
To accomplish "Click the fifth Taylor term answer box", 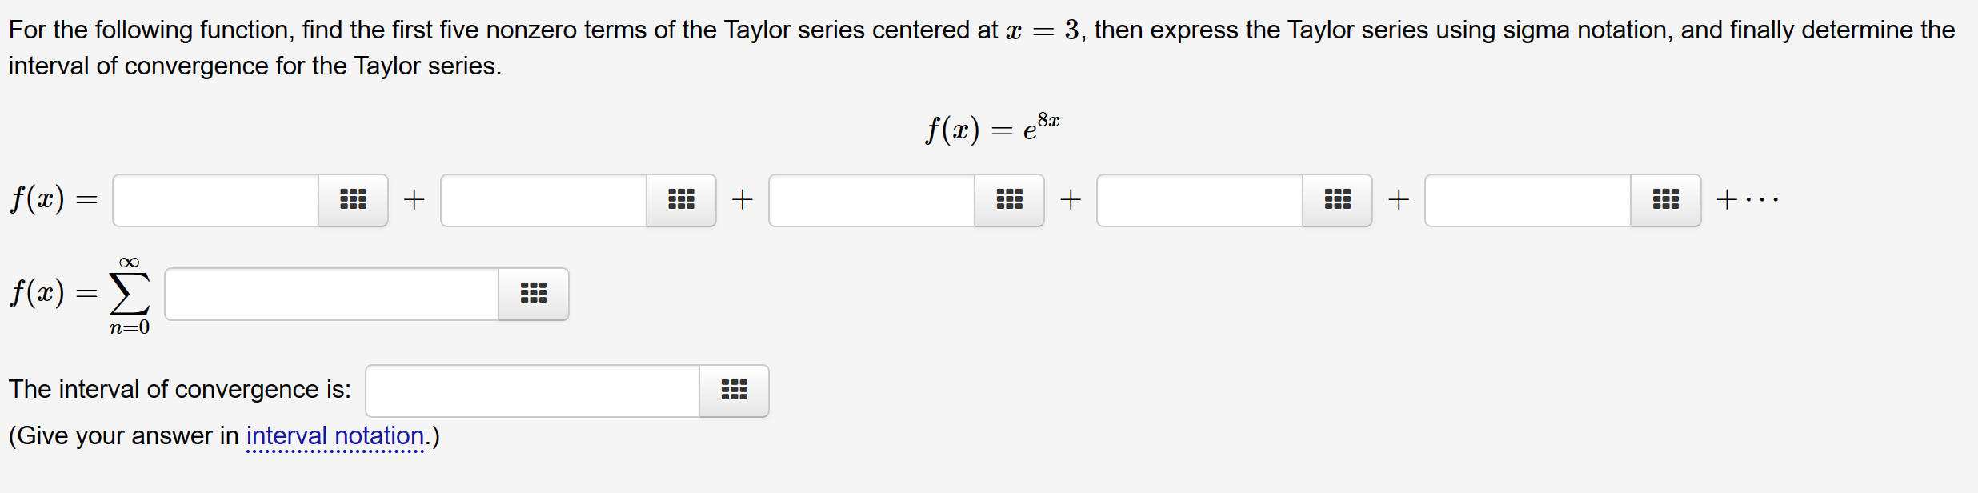I will pos(1527,200).
